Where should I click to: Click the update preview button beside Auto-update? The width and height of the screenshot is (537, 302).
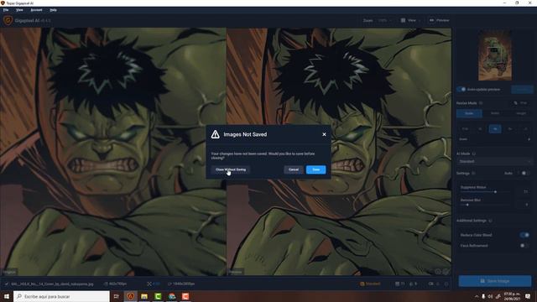click(522, 90)
